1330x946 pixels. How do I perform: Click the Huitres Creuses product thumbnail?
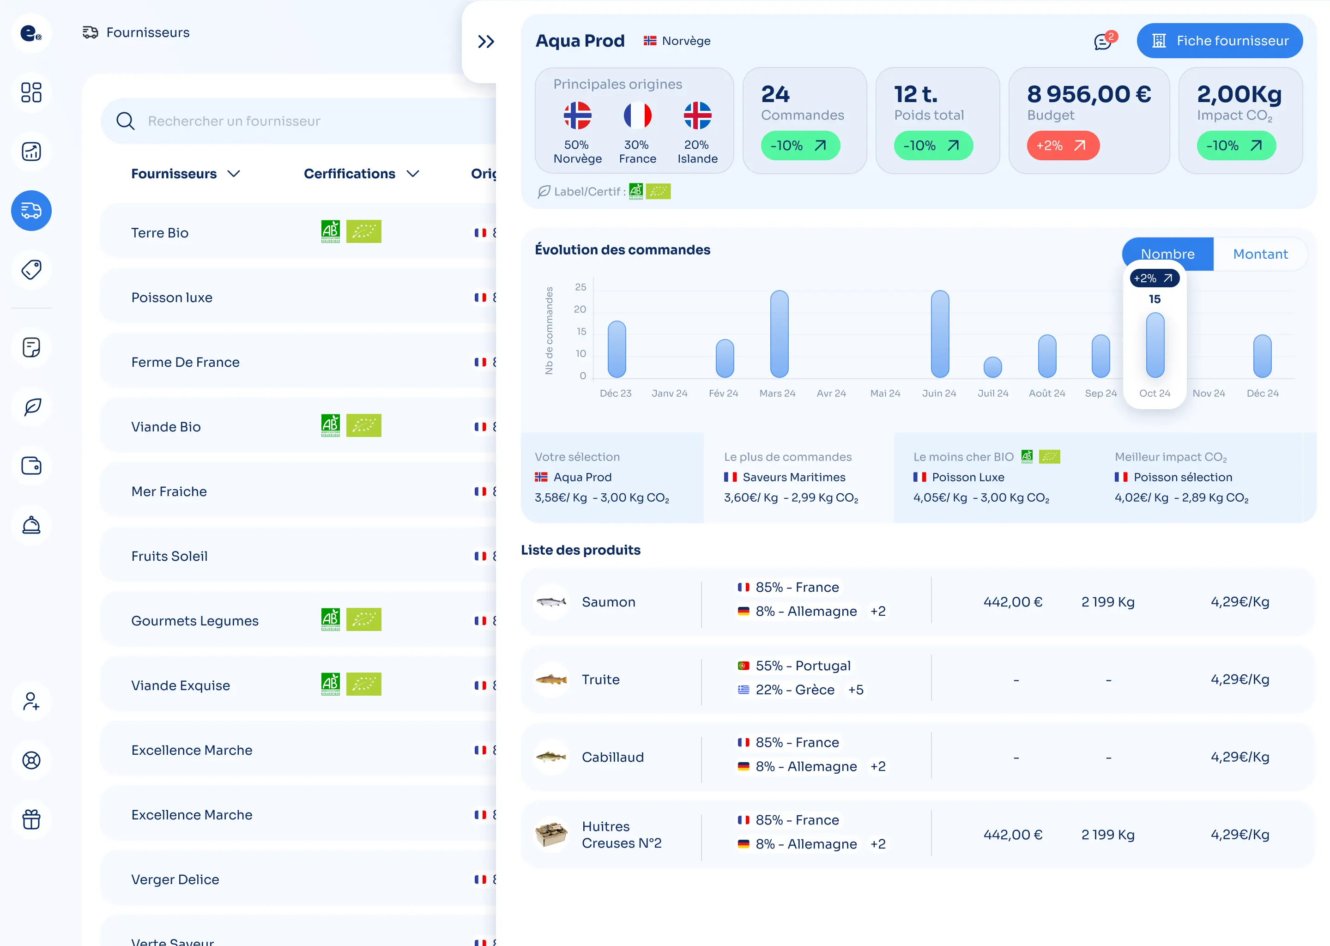(x=551, y=835)
